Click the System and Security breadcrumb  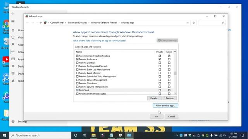77,23
